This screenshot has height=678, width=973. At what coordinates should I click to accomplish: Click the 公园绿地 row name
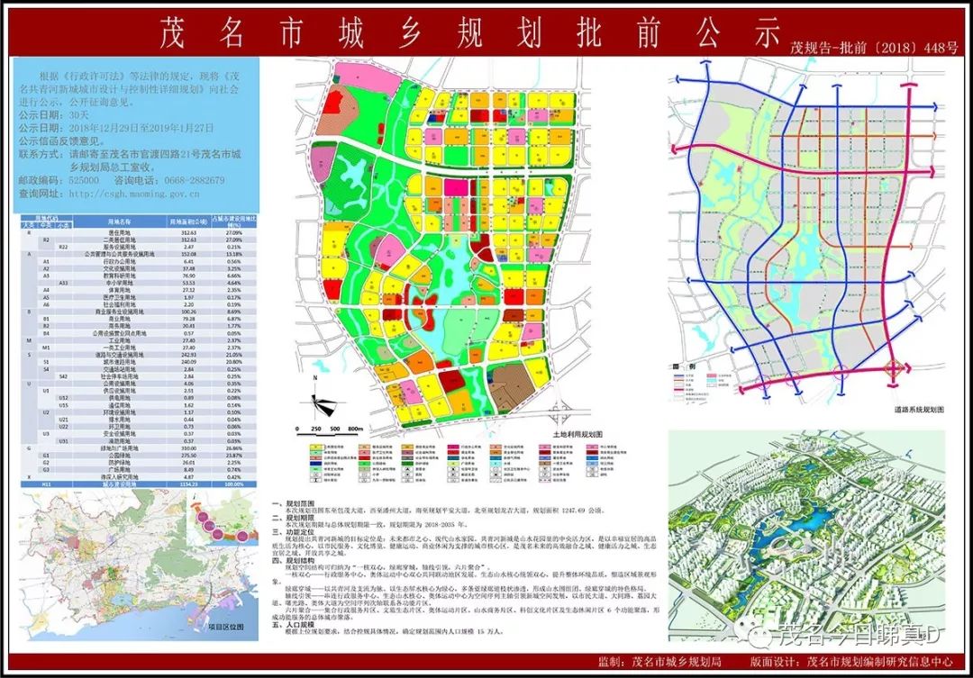(119, 456)
